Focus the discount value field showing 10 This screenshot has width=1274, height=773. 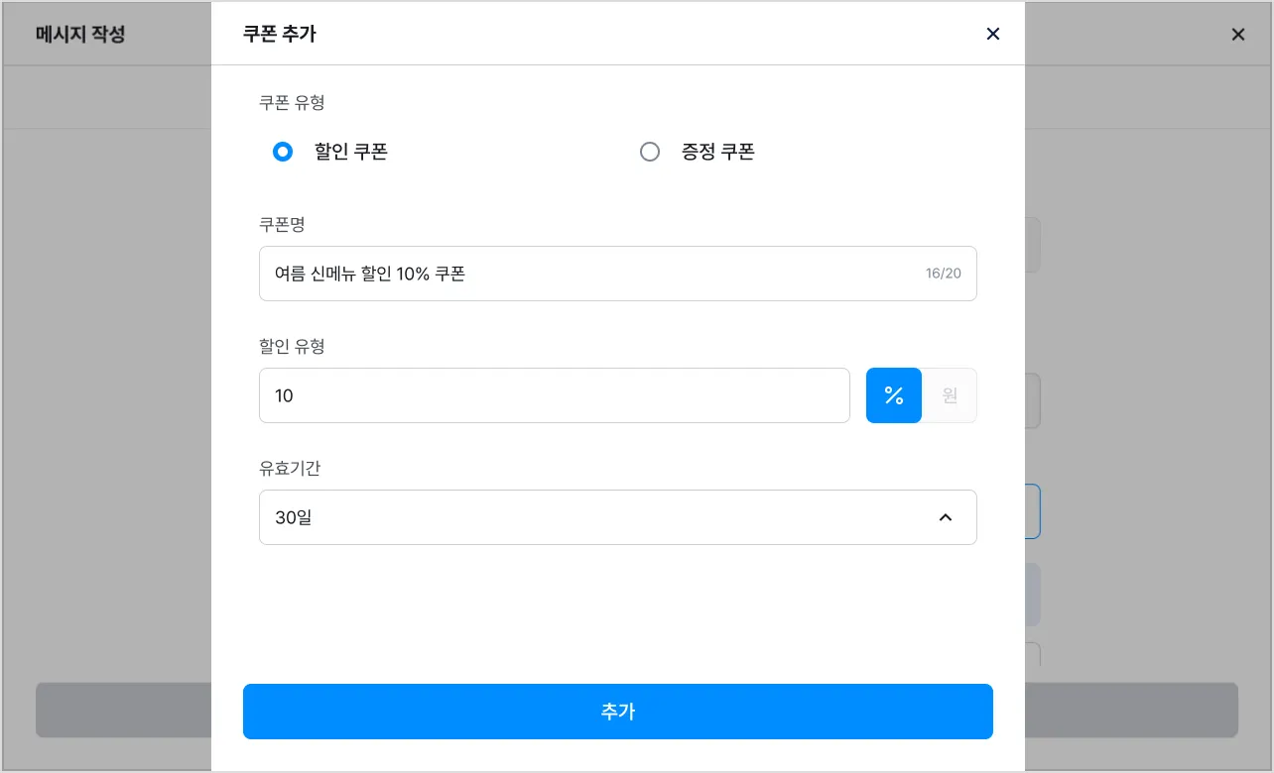coord(554,395)
